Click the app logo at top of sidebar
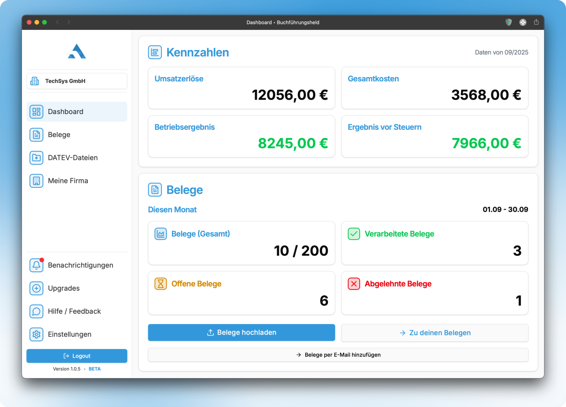Image resolution: width=566 pixels, height=407 pixels. click(x=77, y=51)
